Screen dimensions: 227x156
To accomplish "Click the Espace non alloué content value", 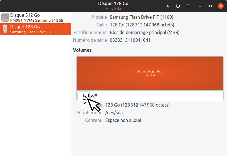I will click(x=123, y=120).
